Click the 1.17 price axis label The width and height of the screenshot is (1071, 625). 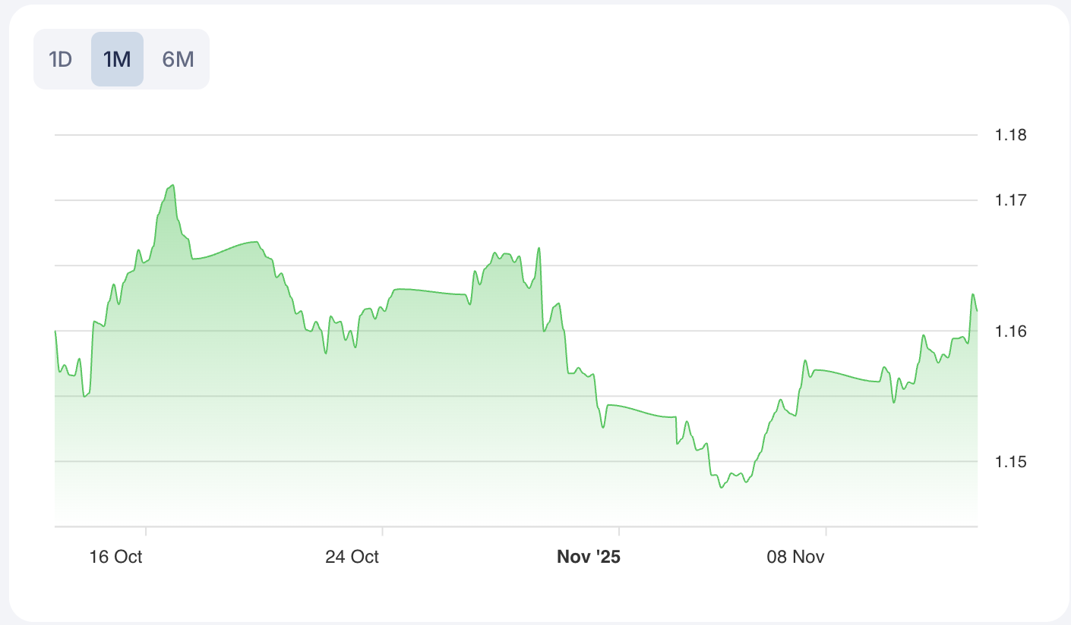[1011, 201]
